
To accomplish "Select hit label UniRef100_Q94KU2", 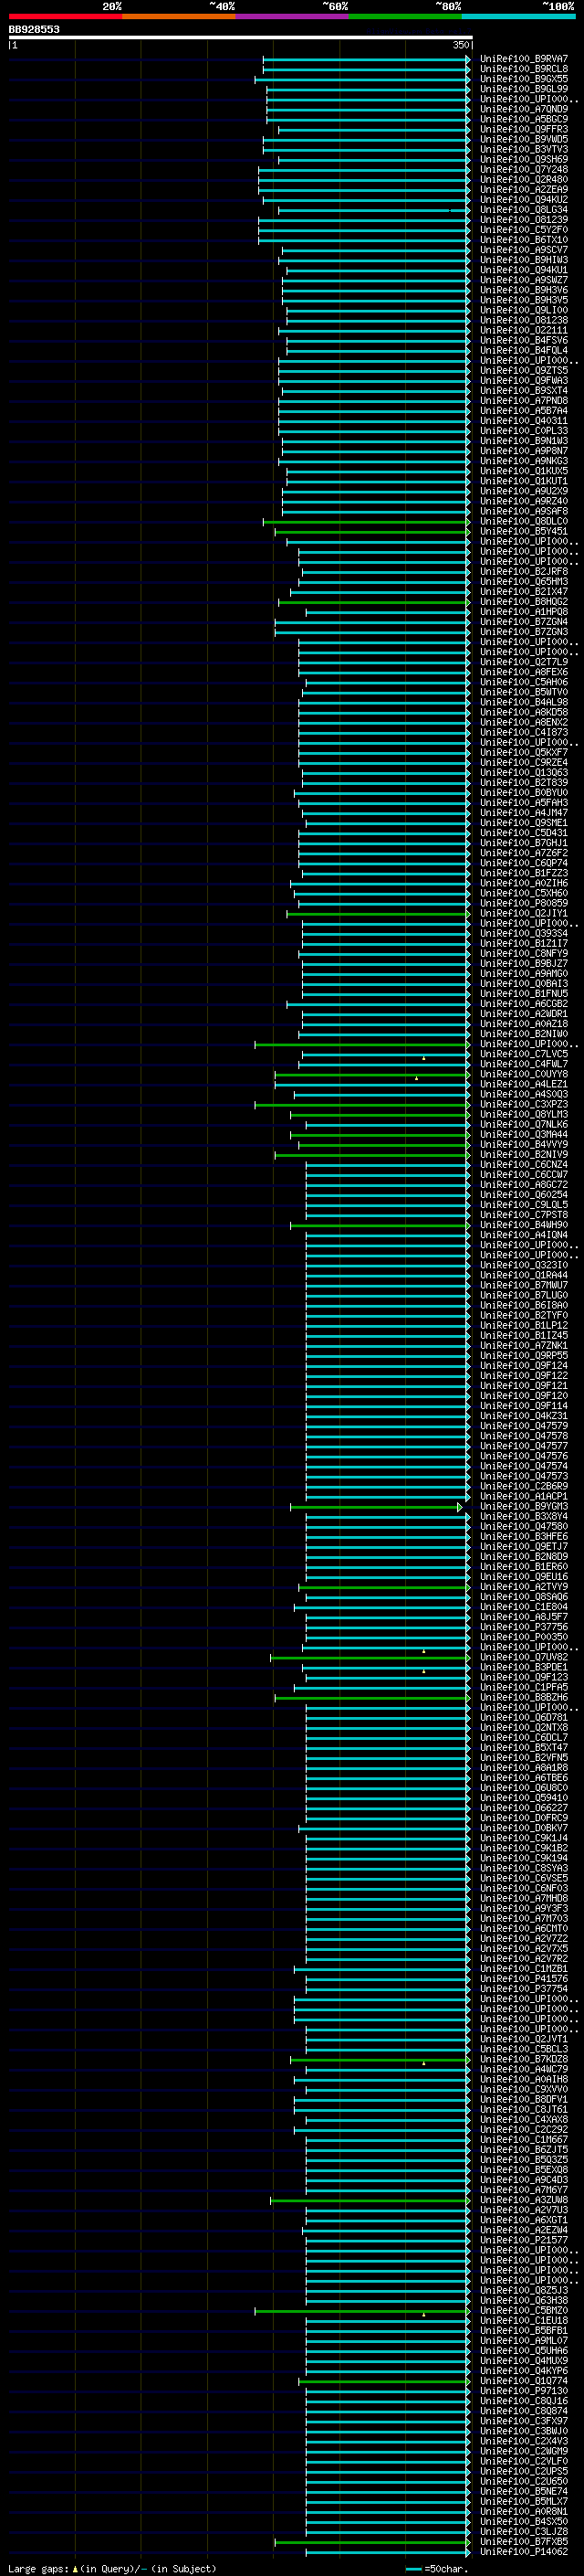I will coord(524,199).
